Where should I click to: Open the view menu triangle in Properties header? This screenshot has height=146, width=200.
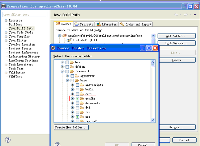tap(195, 15)
